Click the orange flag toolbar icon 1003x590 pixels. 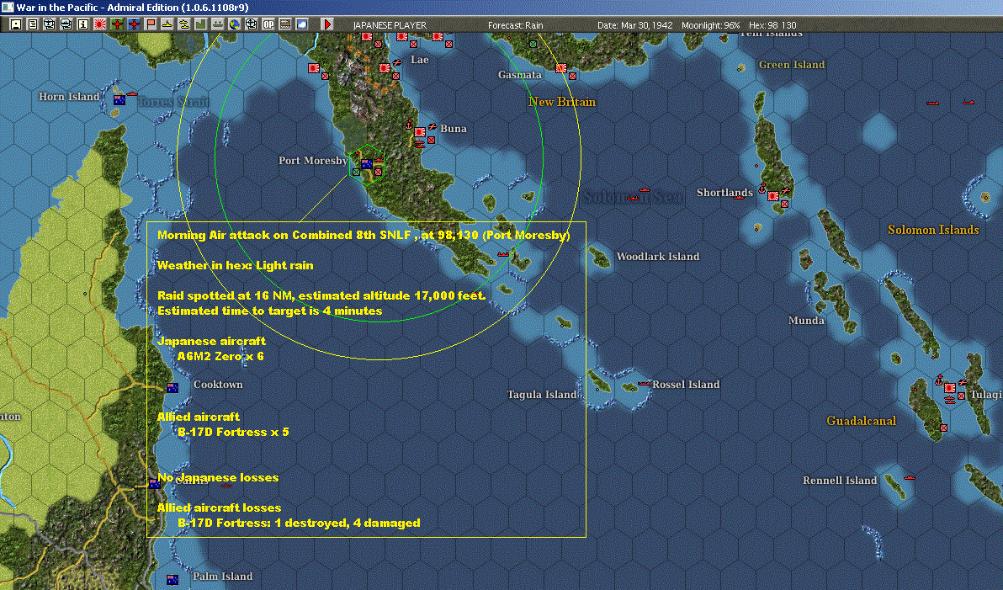(151, 24)
